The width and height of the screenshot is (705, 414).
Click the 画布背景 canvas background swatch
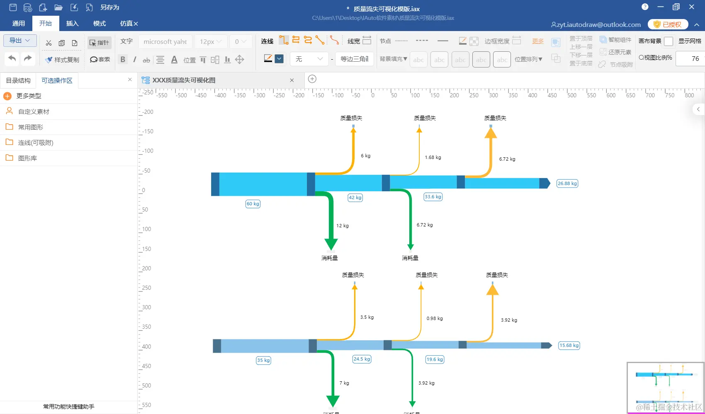pos(669,41)
